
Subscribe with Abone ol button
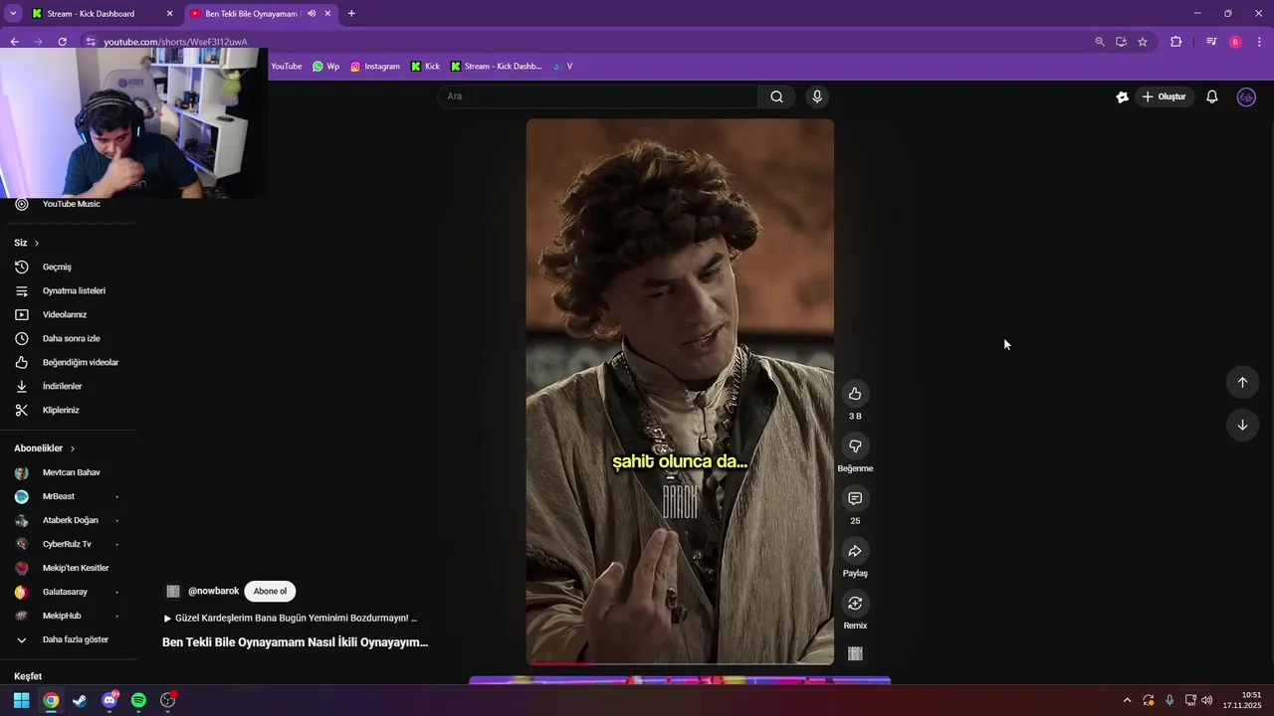(x=270, y=591)
